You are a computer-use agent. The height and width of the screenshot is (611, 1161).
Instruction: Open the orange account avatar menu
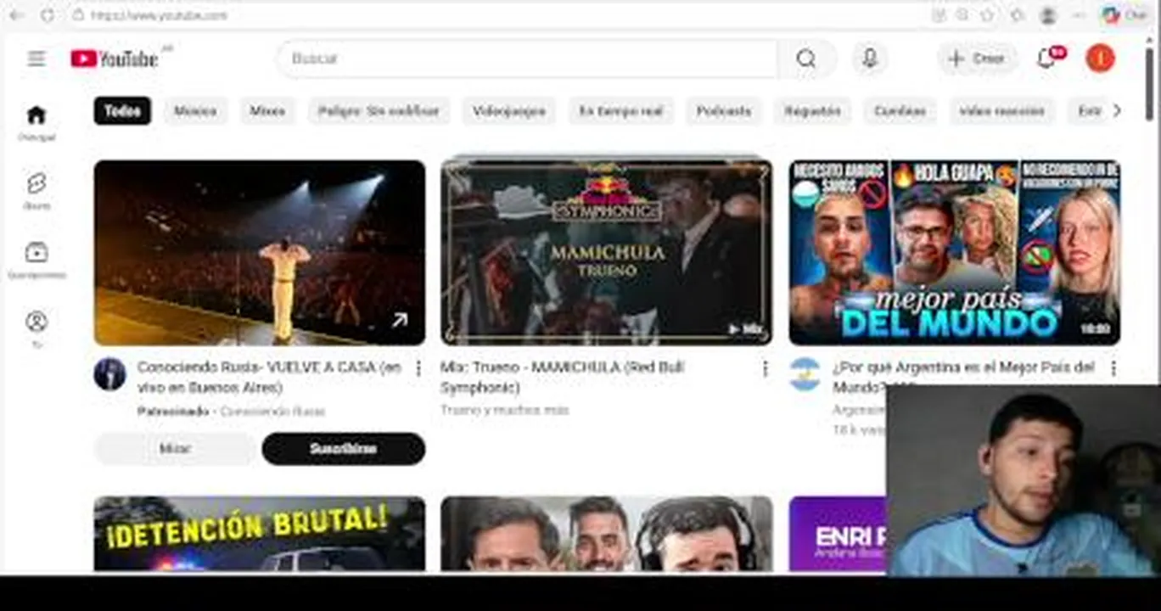[x=1100, y=58]
